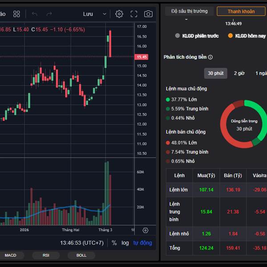Screen dimensions: 267x267
Task: Click the 2026 time axis label
Action: click(x=24, y=230)
